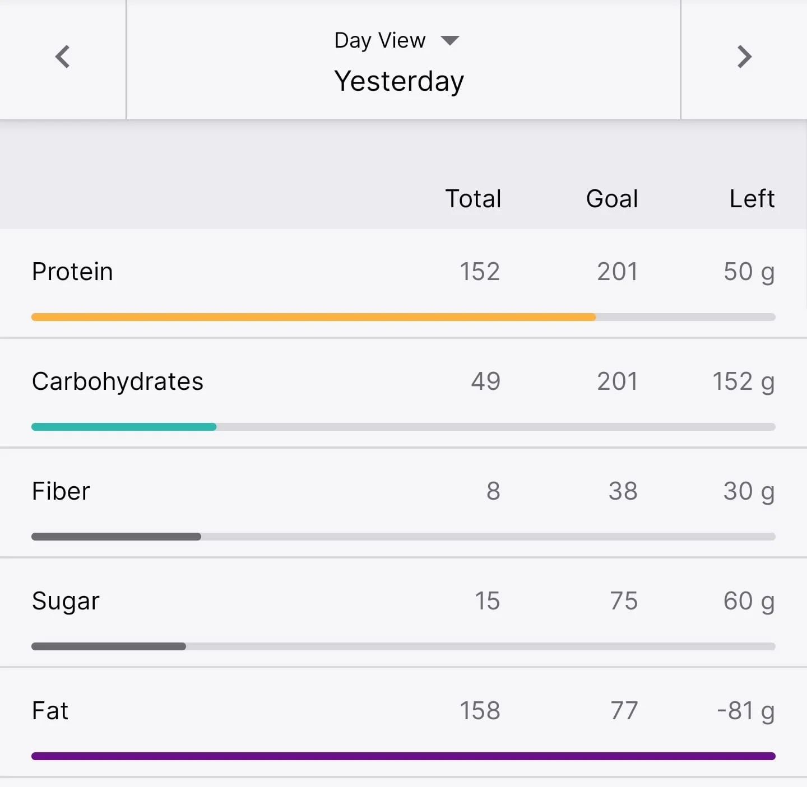Click the Left column header
807x787 pixels.
(x=752, y=199)
